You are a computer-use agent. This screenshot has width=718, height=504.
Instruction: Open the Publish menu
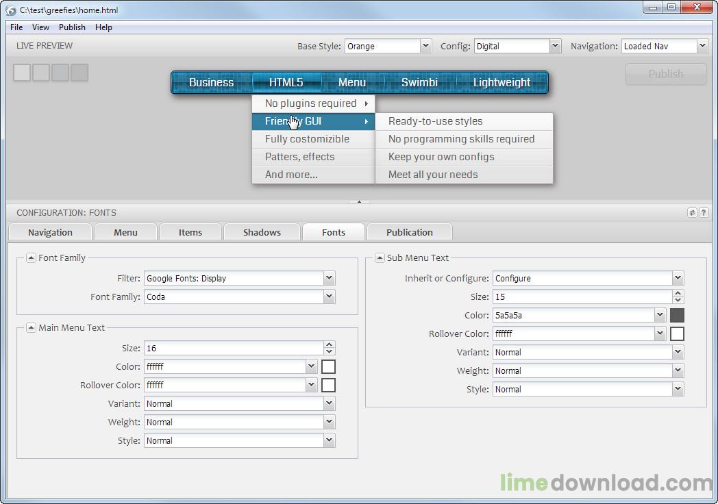click(x=72, y=27)
